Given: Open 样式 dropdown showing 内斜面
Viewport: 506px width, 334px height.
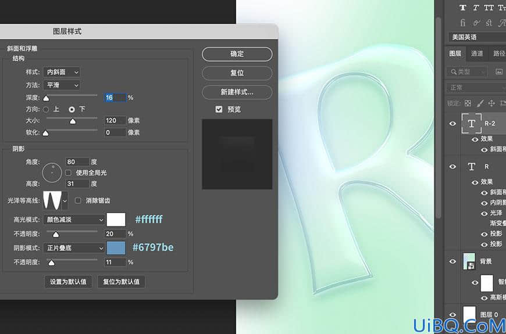Looking at the screenshot, I should tap(61, 72).
